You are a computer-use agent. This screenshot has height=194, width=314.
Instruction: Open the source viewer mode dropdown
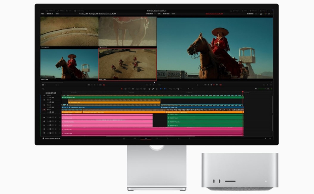tap(44, 85)
